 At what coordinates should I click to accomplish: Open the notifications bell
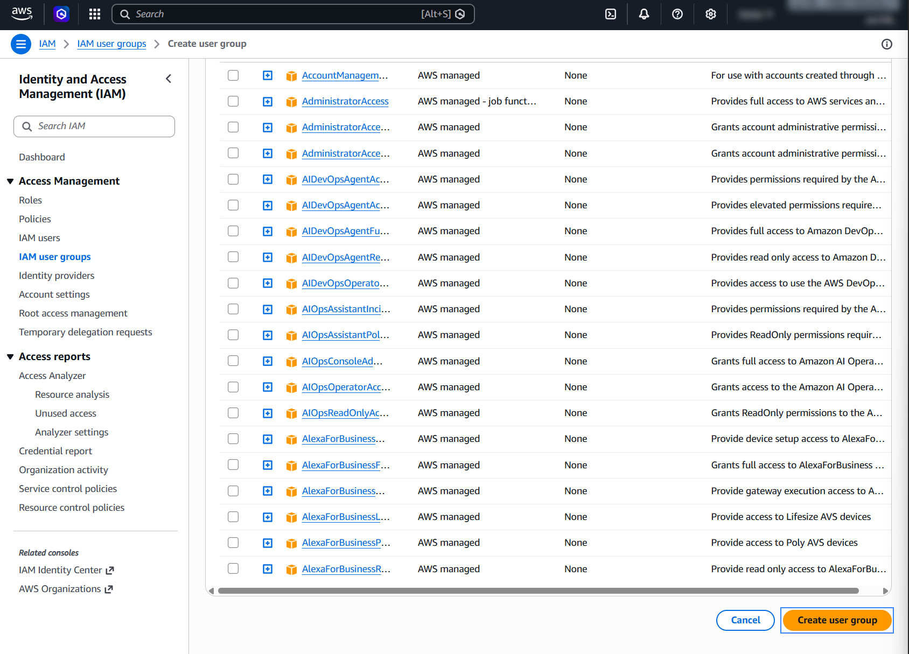644,14
